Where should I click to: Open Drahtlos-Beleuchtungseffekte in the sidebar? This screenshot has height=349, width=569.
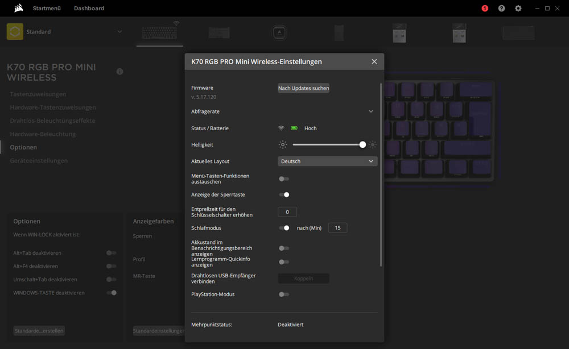click(52, 121)
